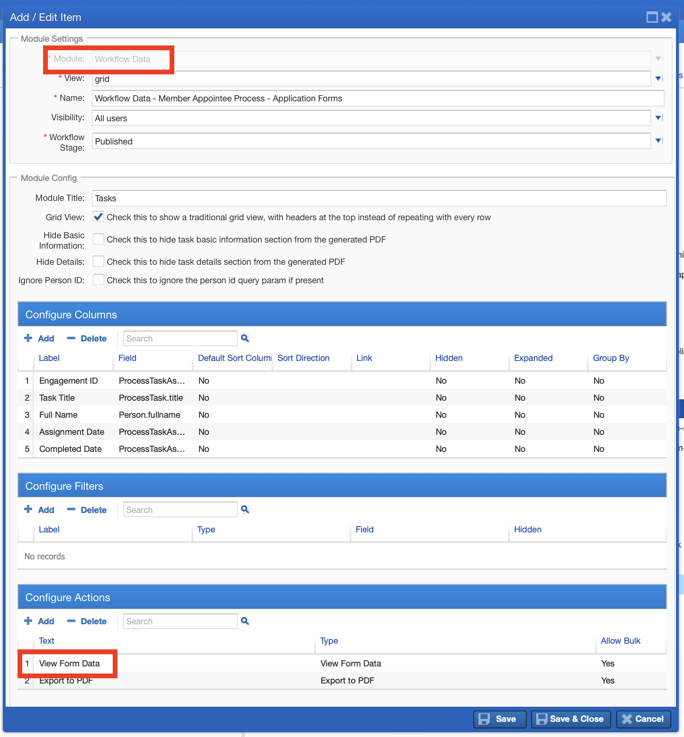
Task: Enable the Hide Details checkbox
Action: tap(98, 261)
